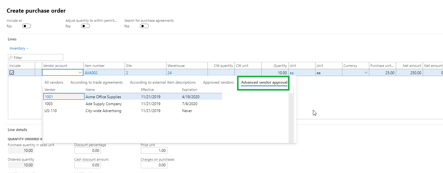The width and height of the screenshot is (443, 173).
Task: Click the Lines section header
Action: [x=12, y=39]
